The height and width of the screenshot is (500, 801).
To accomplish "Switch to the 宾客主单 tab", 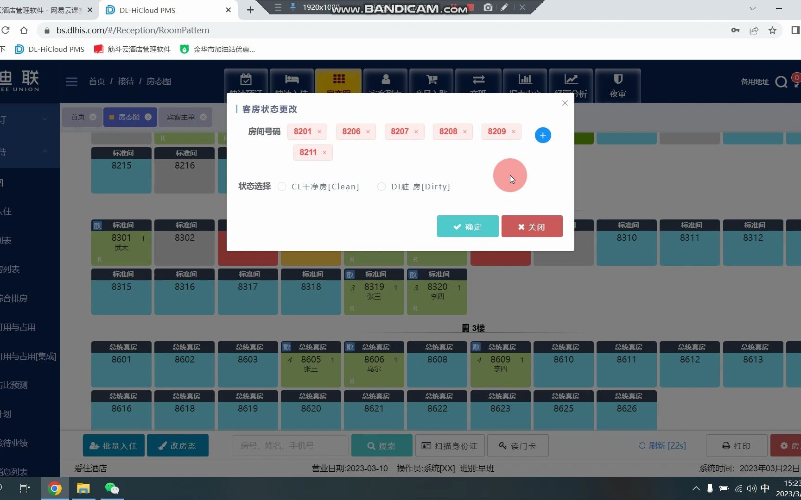I will tap(180, 117).
